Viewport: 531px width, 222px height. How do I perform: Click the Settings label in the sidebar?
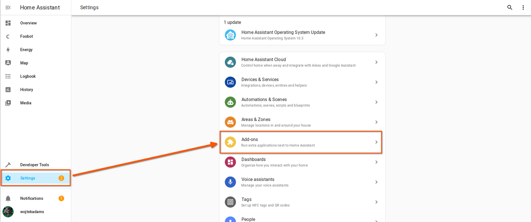[28, 178]
